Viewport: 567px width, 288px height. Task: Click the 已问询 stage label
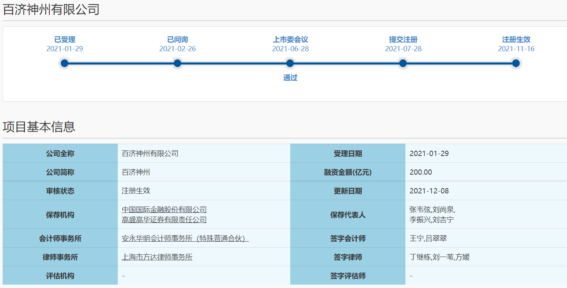pos(178,40)
